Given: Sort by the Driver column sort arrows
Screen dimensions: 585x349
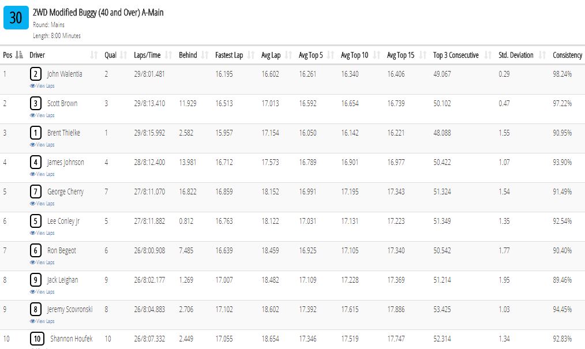Looking at the screenshot, I should [94, 55].
